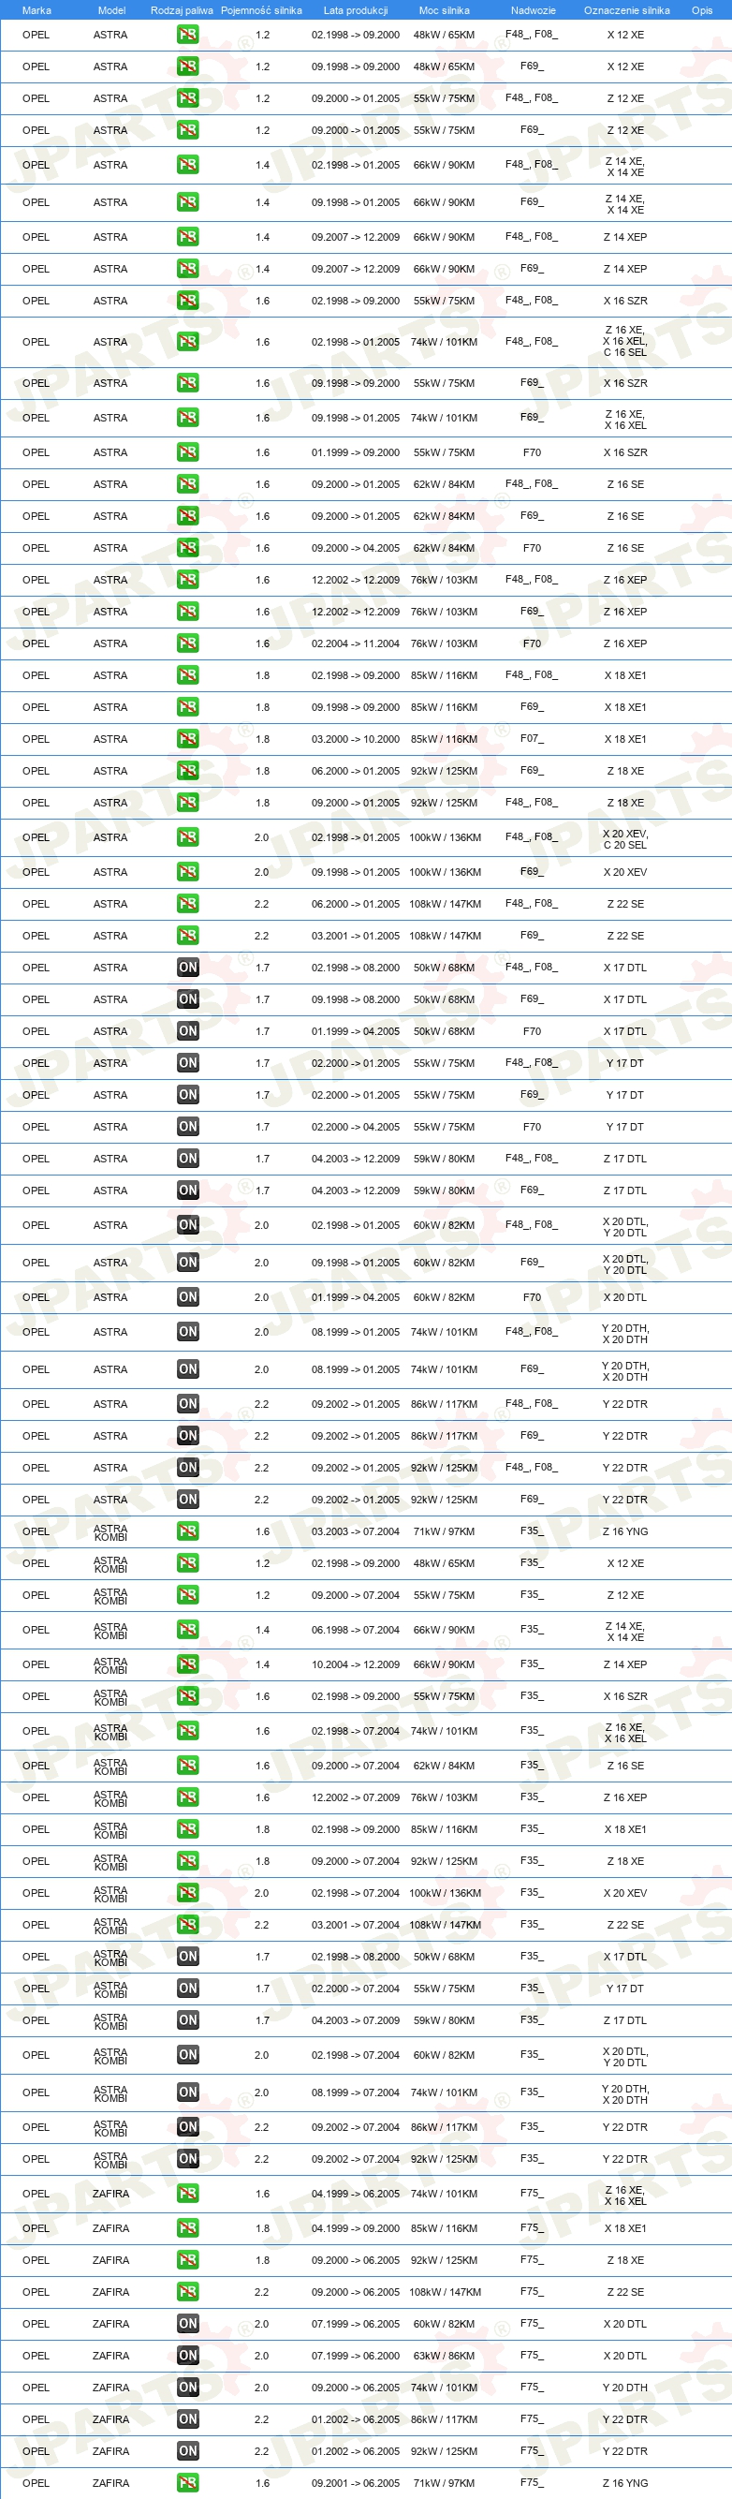The image size is (732, 2499).
Task: Click petrol icon in Zafira X 18 XE1 row
Action: [x=188, y=2228]
